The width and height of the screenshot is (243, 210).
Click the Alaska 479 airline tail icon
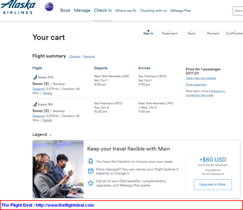(35, 77)
